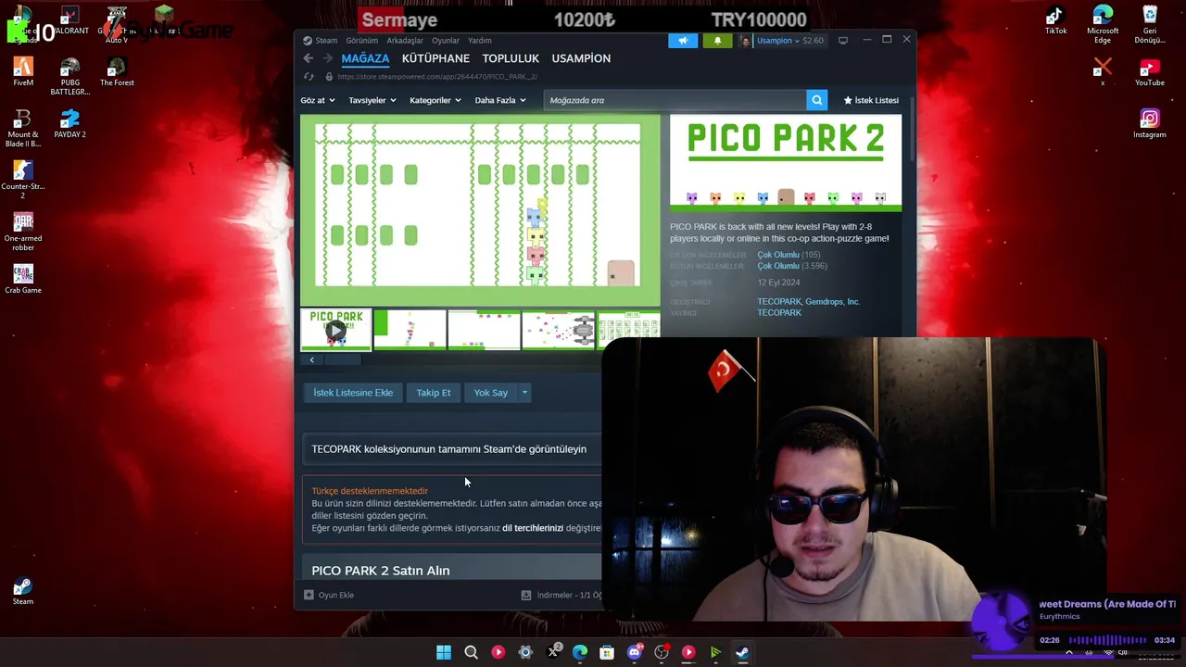The width and height of the screenshot is (1186, 667).
Task: Open OBS Studio from taskbar
Action: (x=662, y=652)
